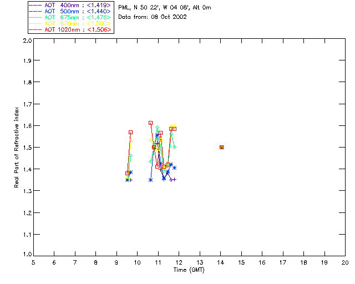
Task: Click the isolated data marker at time 14
Action: (x=221, y=147)
